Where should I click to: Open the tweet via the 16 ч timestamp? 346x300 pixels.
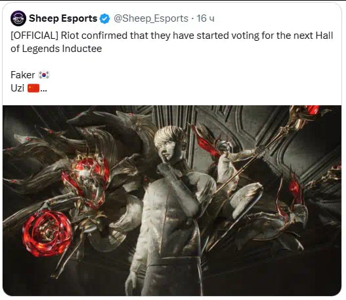(205, 18)
